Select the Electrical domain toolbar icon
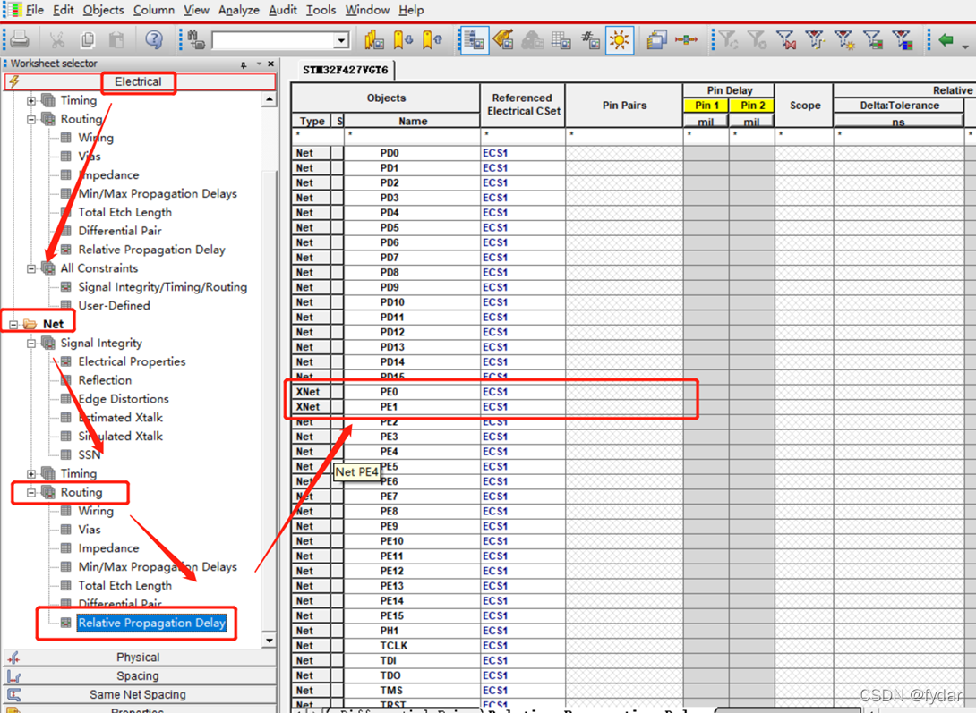This screenshot has width=976, height=713. coord(475,39)
